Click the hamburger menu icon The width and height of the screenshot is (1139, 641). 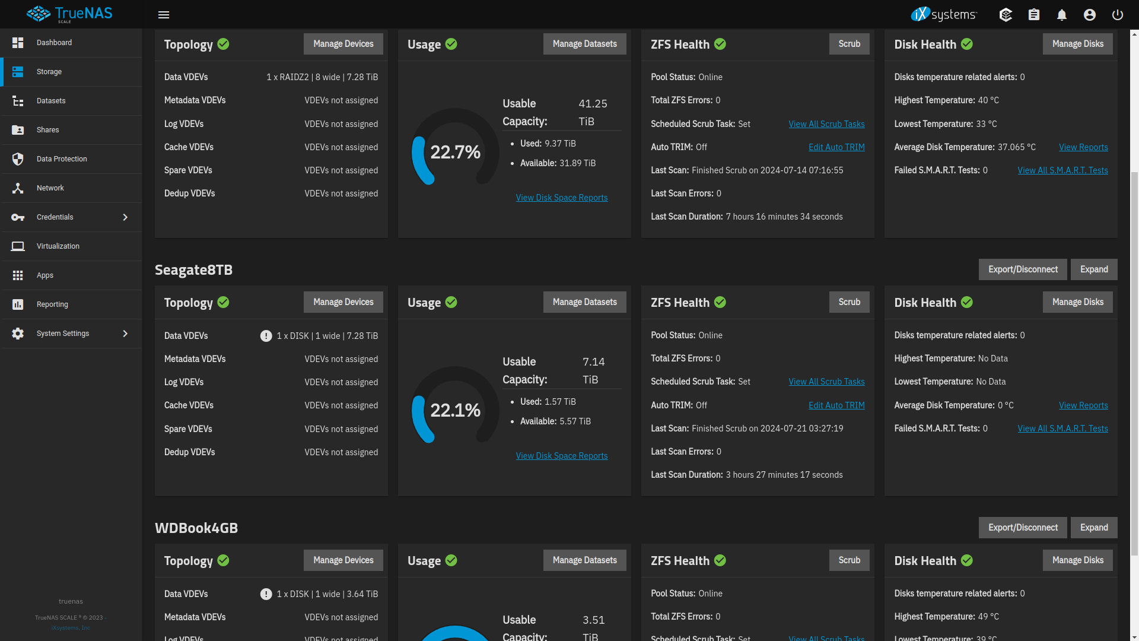pos(164,14)
